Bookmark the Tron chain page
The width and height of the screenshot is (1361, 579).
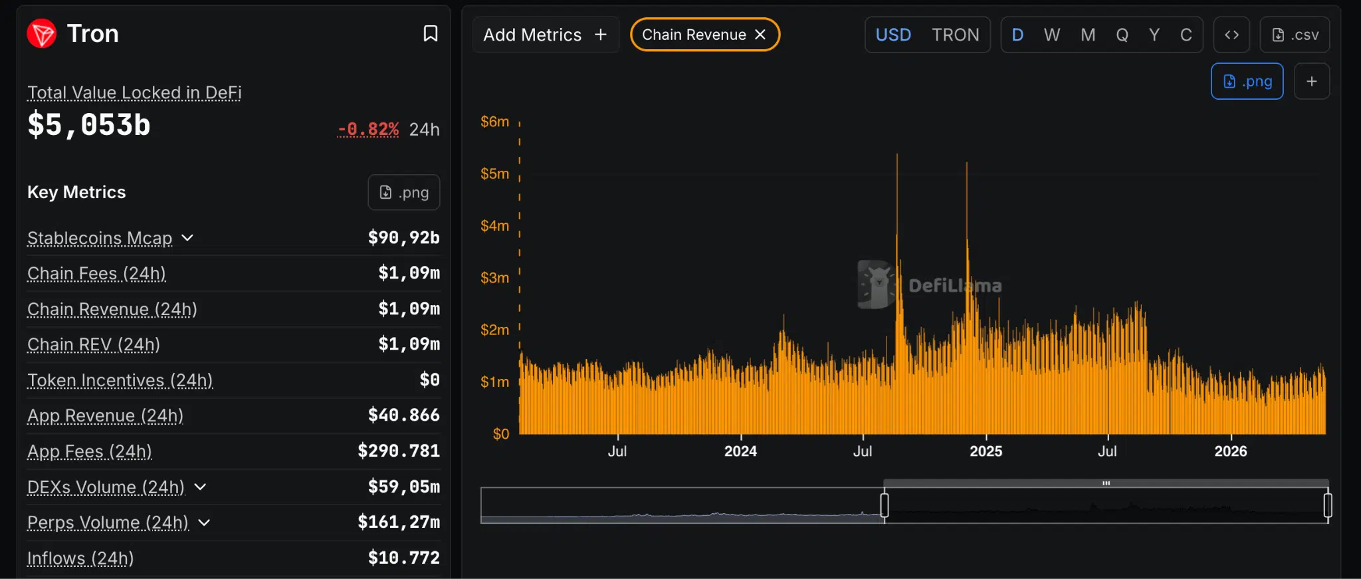[x=431, y=34]
